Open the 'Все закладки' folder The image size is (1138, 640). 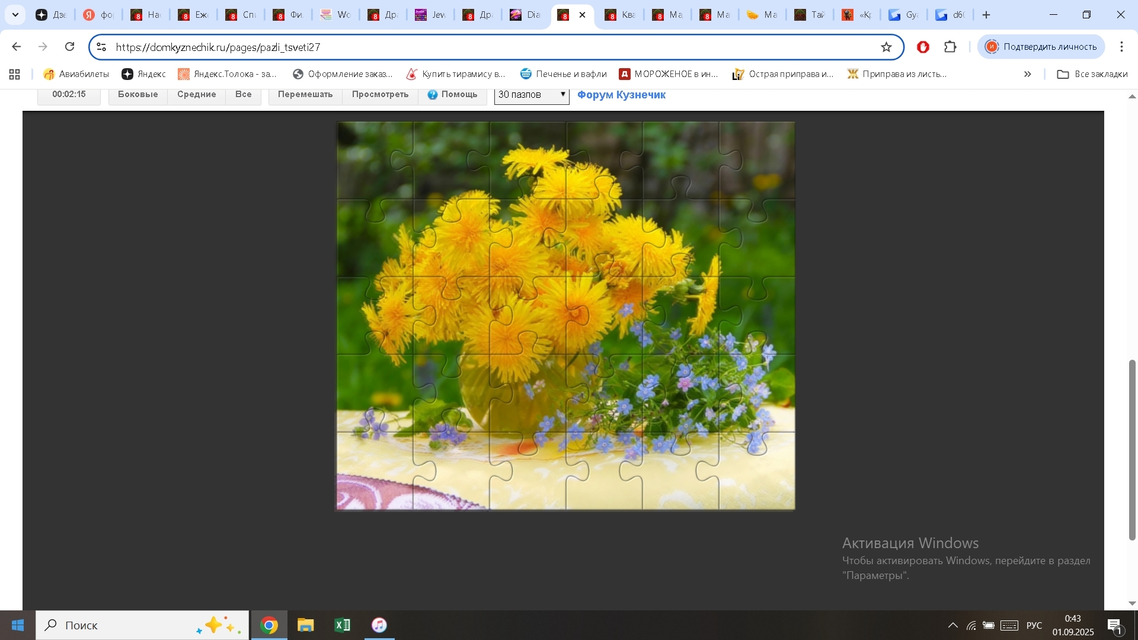[x=1092, y=74]
